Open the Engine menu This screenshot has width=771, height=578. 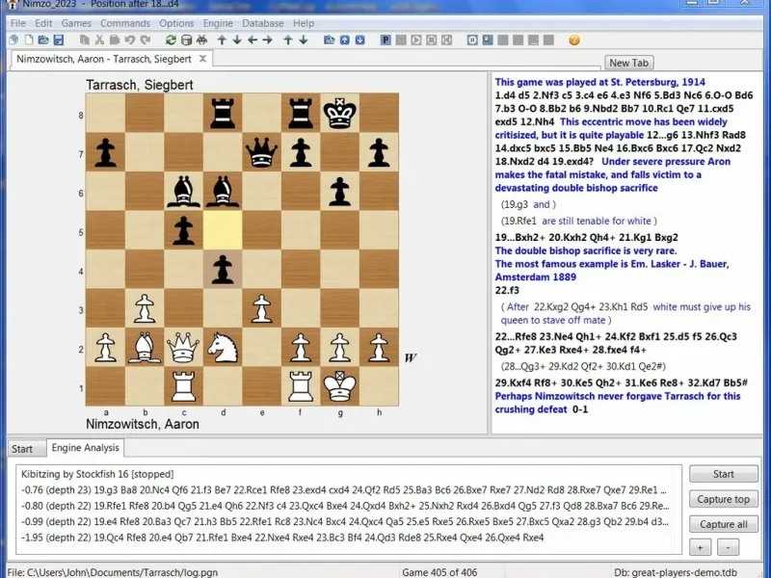pyautogui.click(x=218, y=23)
